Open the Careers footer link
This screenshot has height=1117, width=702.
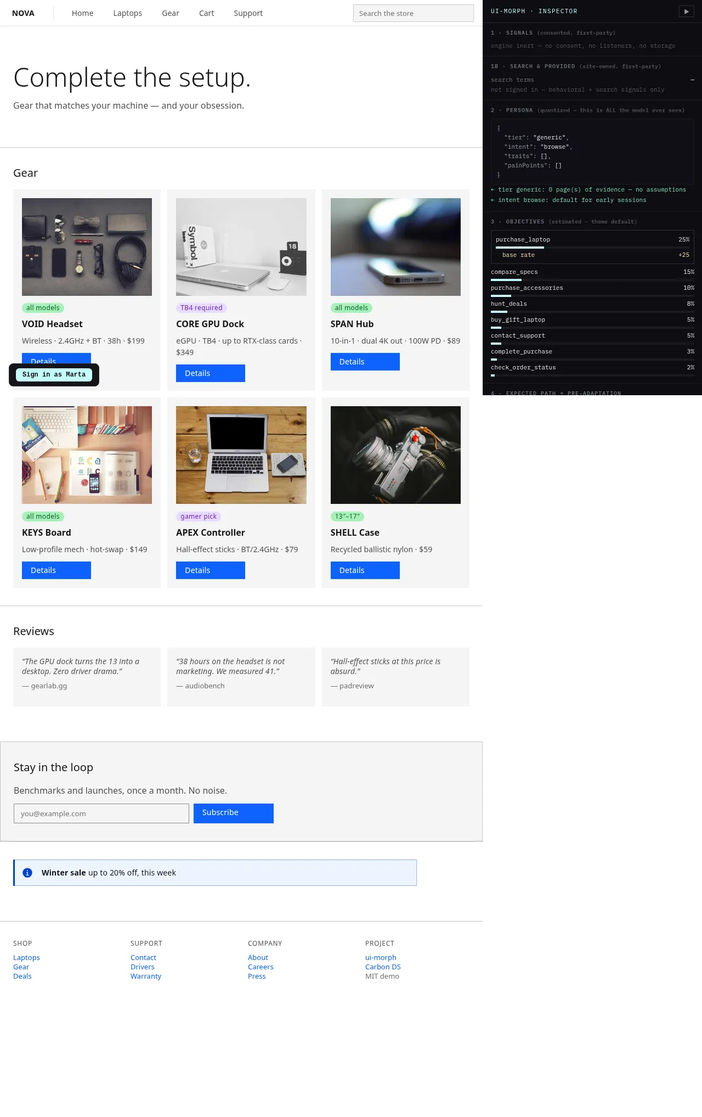pyautogui.click(x=261, y=967)
